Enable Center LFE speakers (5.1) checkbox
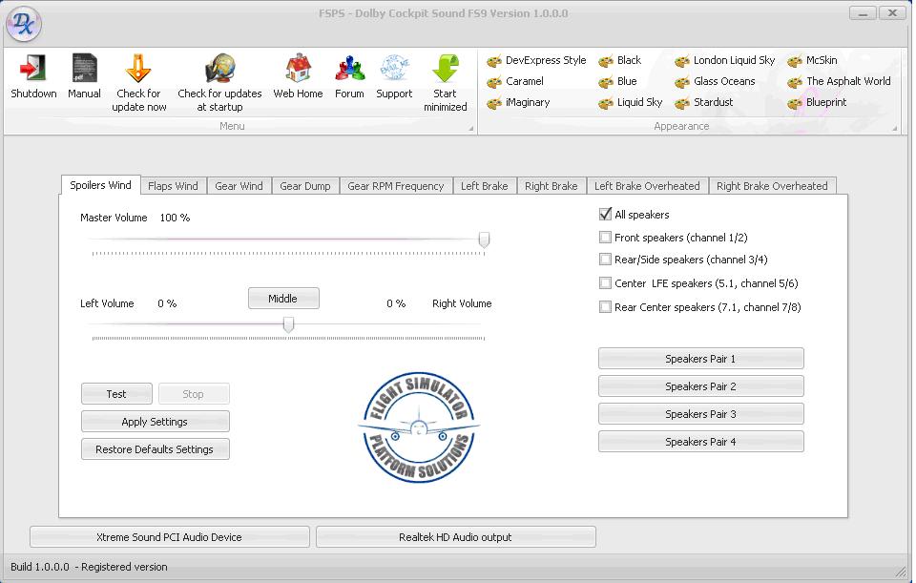The height and width of the screenshot is (583, 916). click(x=605, y=283)
